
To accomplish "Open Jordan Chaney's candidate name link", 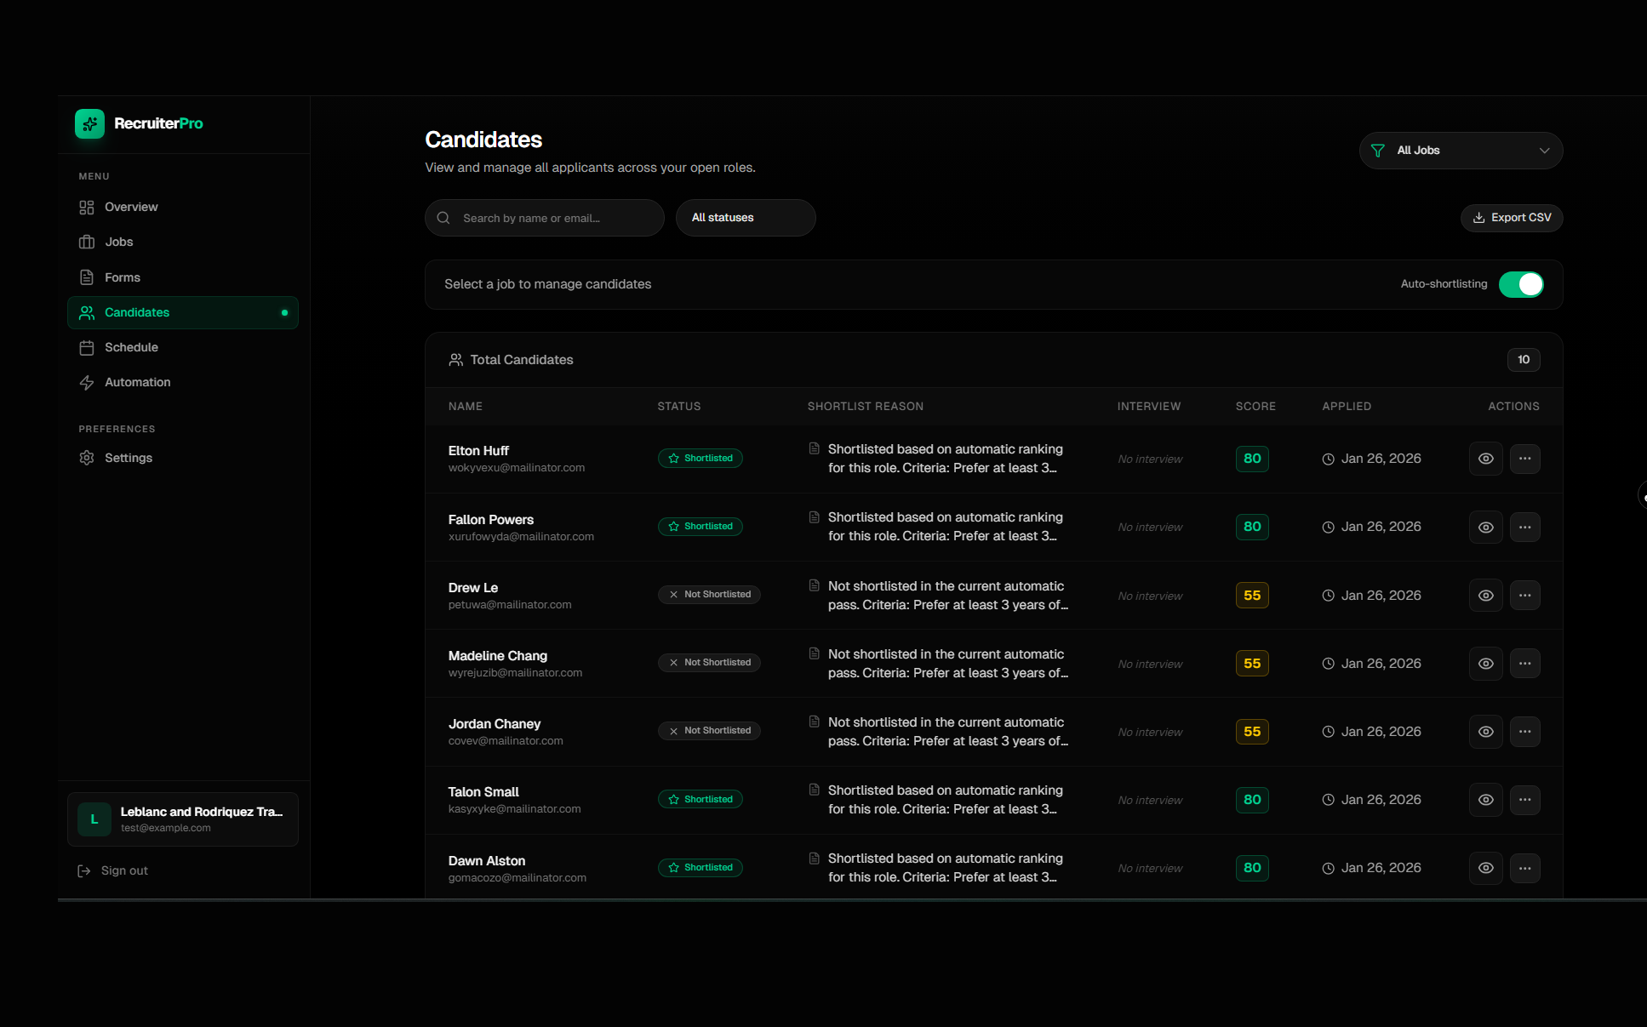I will (494, 724).
